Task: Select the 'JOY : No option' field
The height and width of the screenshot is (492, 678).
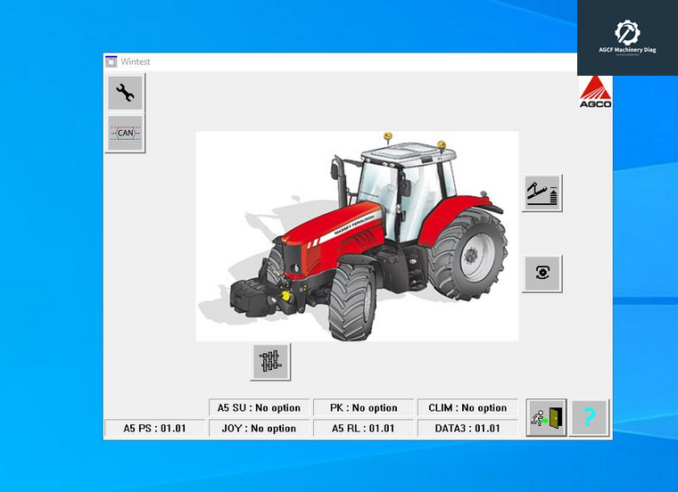Action: 259,428
